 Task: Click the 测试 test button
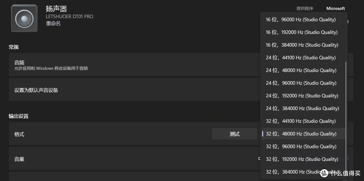235,134
